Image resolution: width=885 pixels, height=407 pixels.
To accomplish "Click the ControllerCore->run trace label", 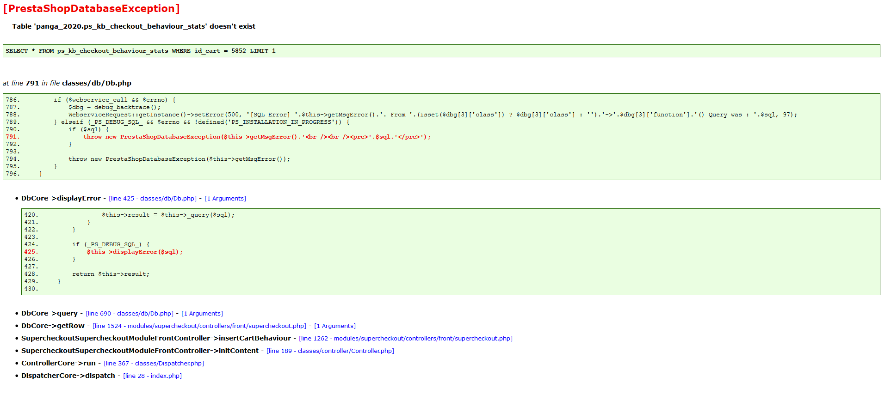I will tap(59, 363).
